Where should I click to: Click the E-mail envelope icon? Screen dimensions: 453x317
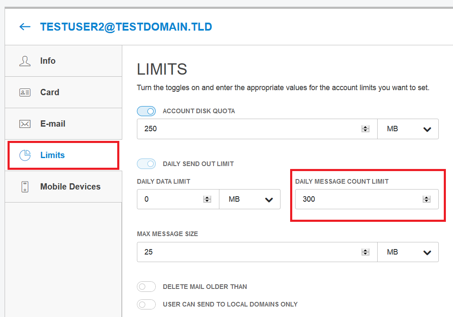click(25, 124)
